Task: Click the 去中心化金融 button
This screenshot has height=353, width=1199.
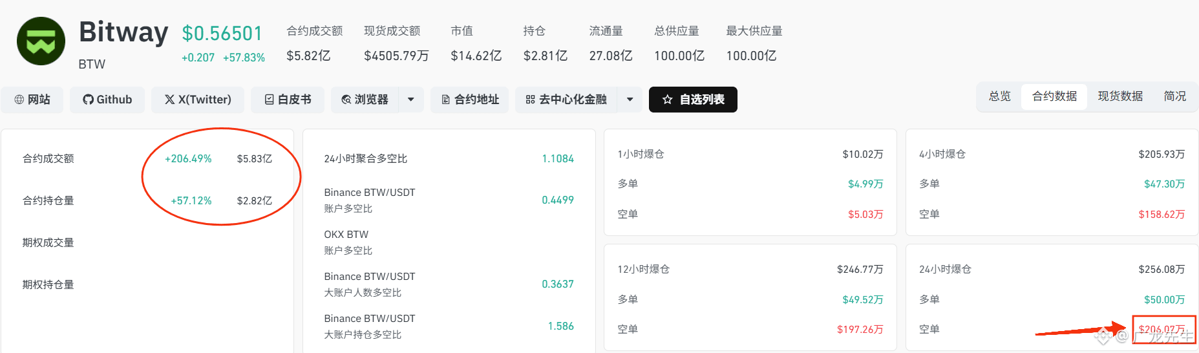Action: point(566,100)
